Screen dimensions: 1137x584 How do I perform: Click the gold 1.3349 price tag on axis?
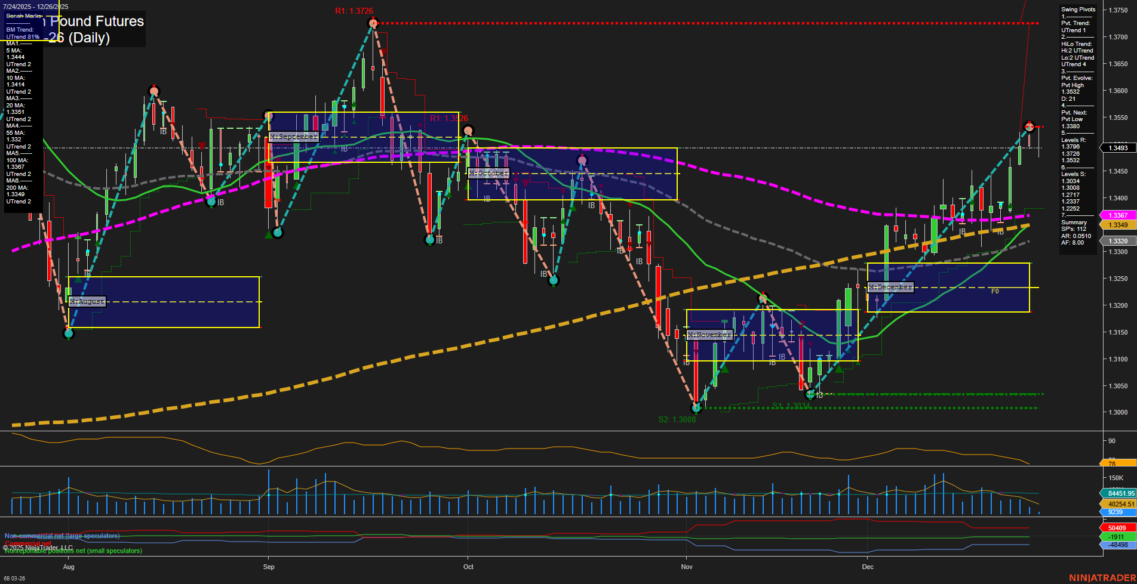1119,225
